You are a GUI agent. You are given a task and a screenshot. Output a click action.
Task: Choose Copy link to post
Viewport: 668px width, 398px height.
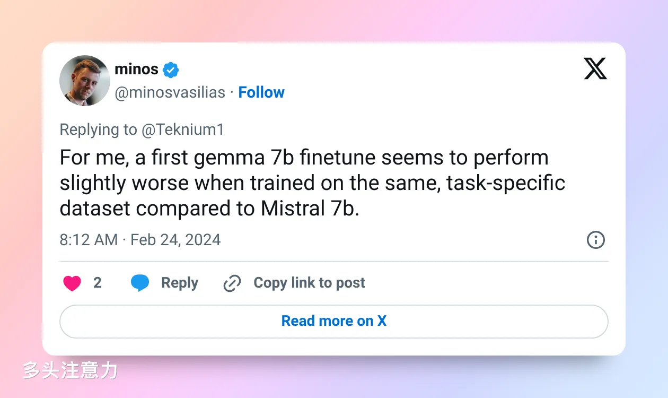[310, 283]
